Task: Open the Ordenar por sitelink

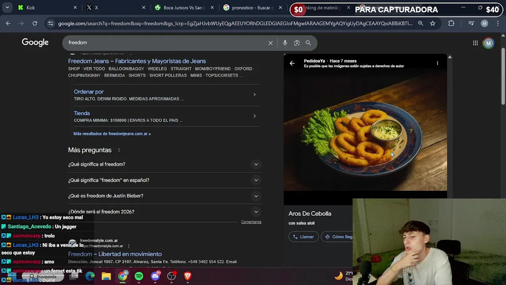Action: tap(89, 91)
